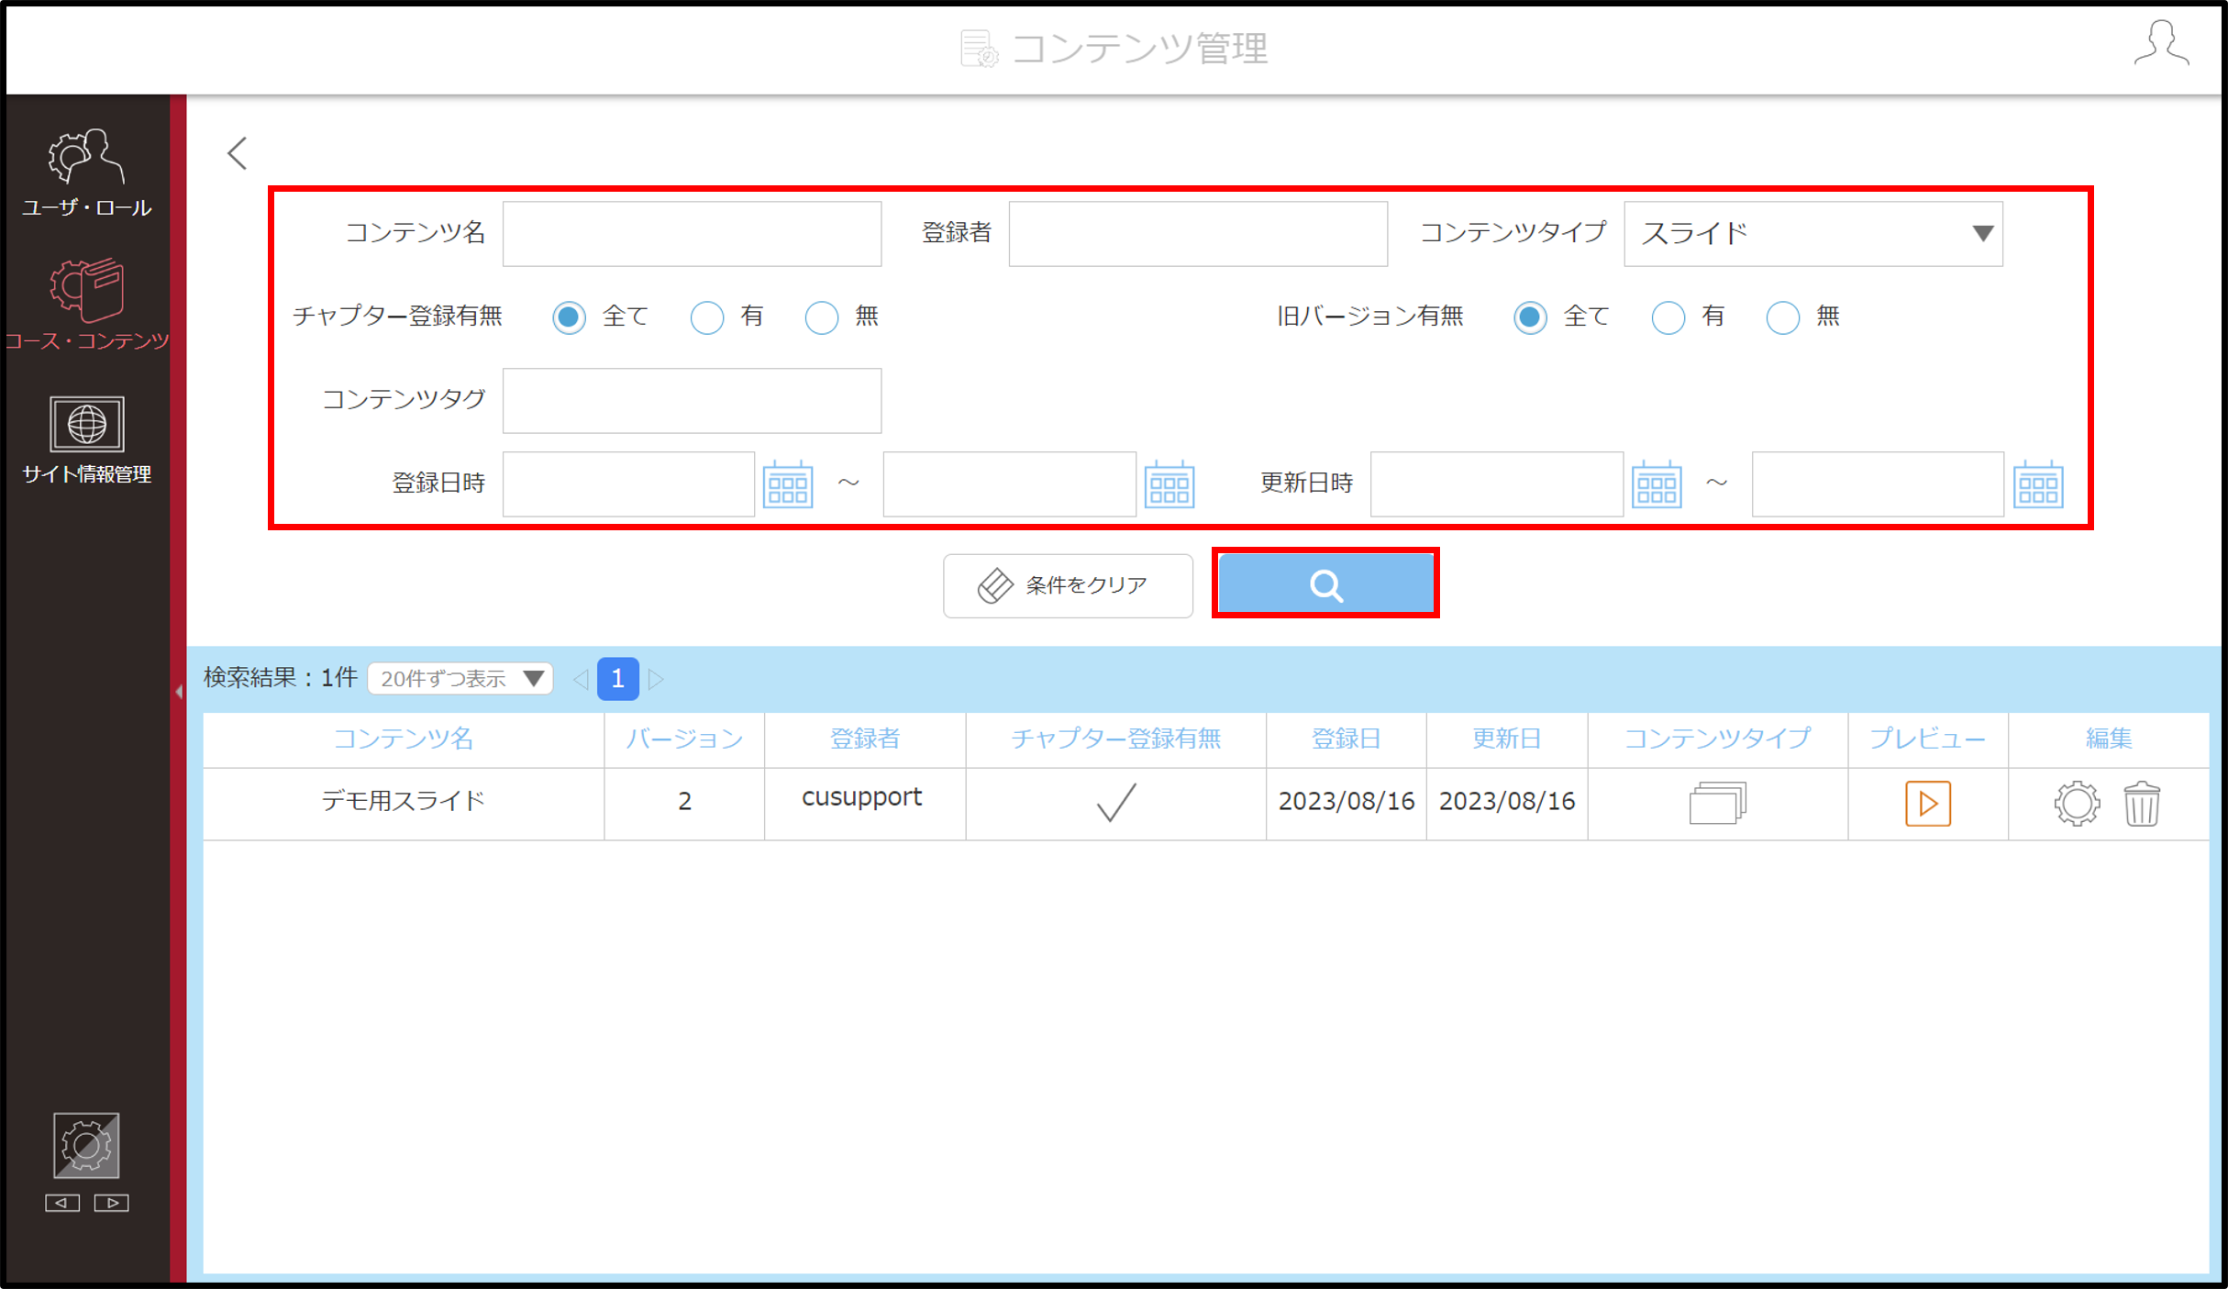The height and width of the screenshot is (1289, 2228).
Task: Select 旧バージョン有無 有 radio
Action: [x=1668, y=317]
